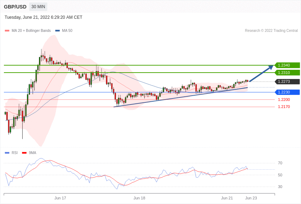Click the 1.2170 support level label

coord(284,107)
